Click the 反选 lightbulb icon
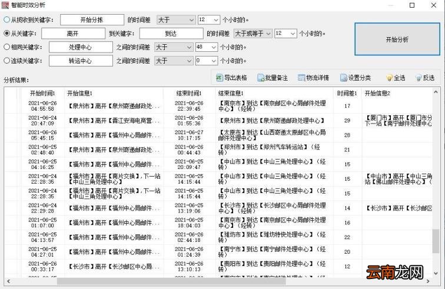445x289 pixels. point(419,78)
